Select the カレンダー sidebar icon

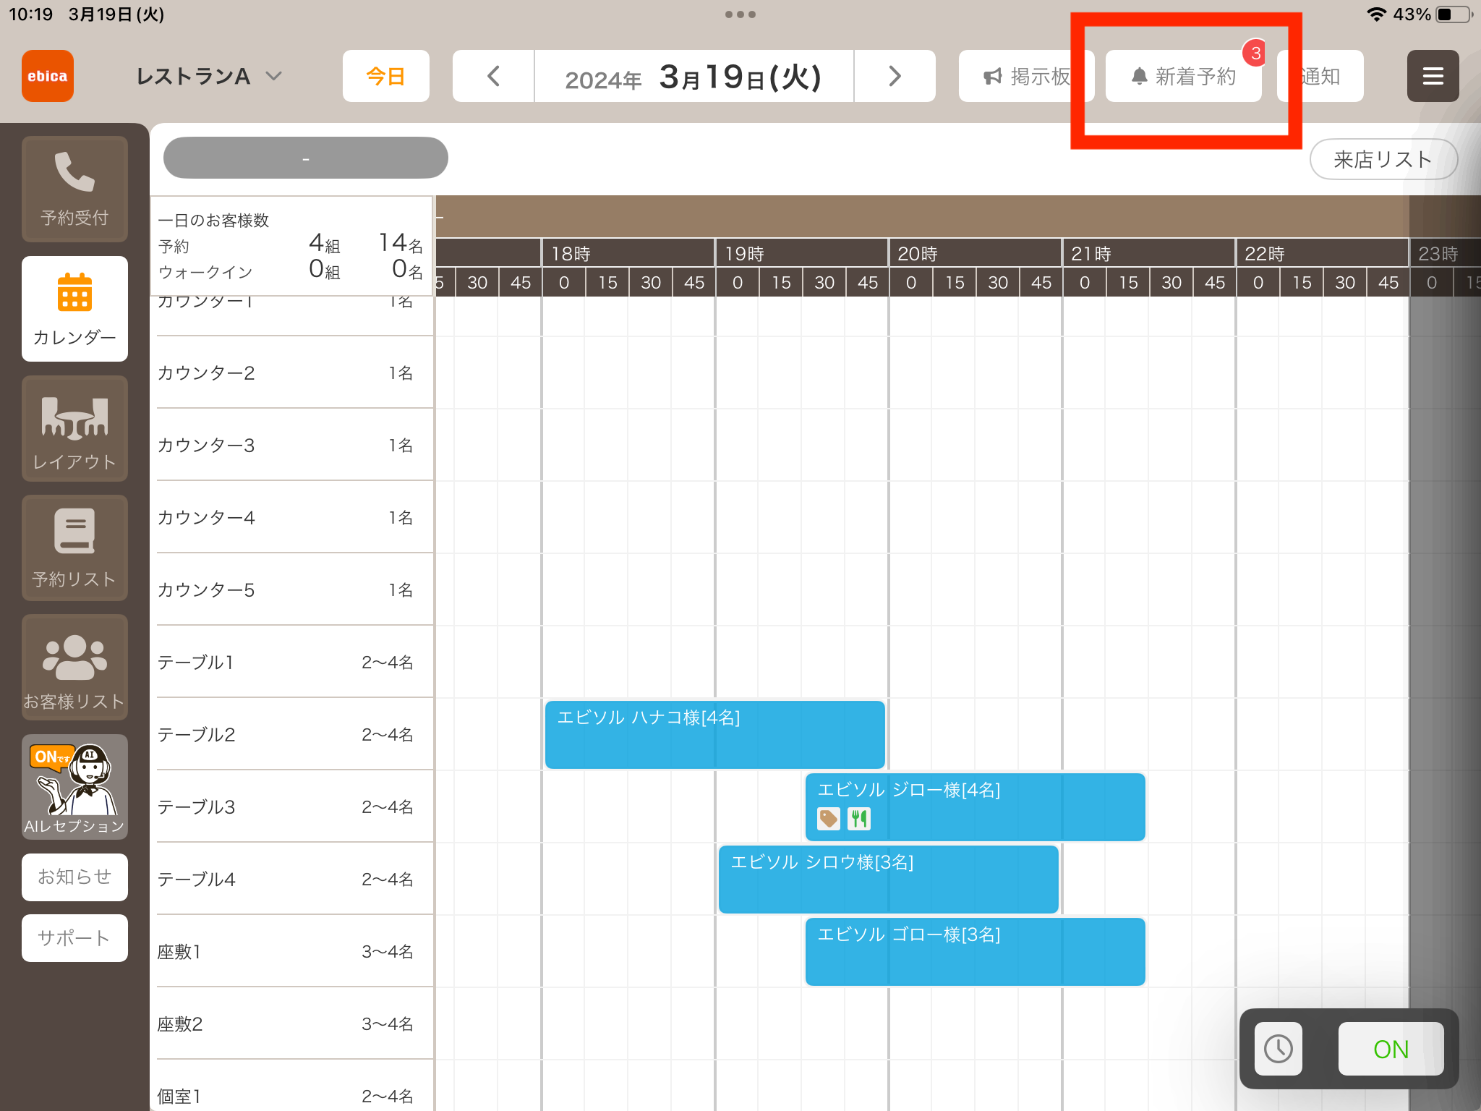[x=74, y=309]
